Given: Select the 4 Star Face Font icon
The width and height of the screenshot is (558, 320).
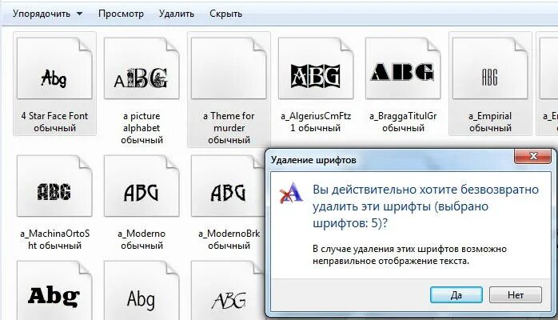Looking at the screenshot, I should 54,68.
